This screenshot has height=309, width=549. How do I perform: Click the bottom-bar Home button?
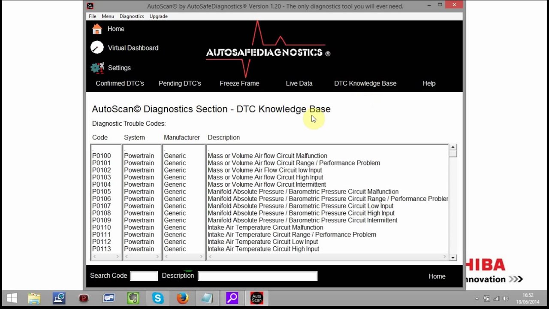click(x=437, y=276)
